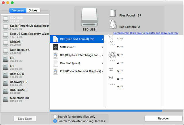This screenshot has width=184, height=125.
Task: Click the large ESD-USB drive image
Action: [89, 17]
